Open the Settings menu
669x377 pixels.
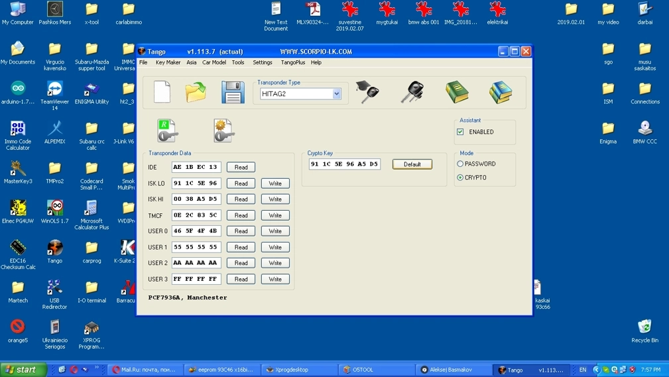[263, 62]
